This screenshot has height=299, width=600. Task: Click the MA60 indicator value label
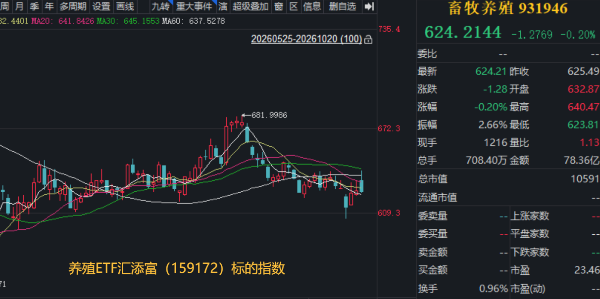point(193,21)
